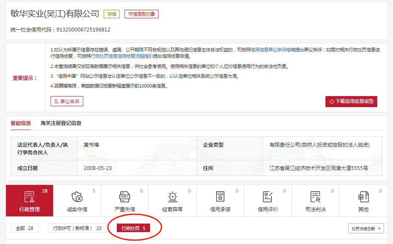Click the 守信激励对象 tag
The width and height of the screenshot is (393, 244).
(x=141, y=14)
